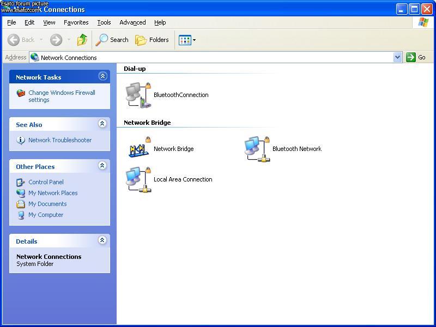Viewport: 436px width, 327px height.
Task: Click the Control Panel sidebar icon
Action: pos(21,182)
